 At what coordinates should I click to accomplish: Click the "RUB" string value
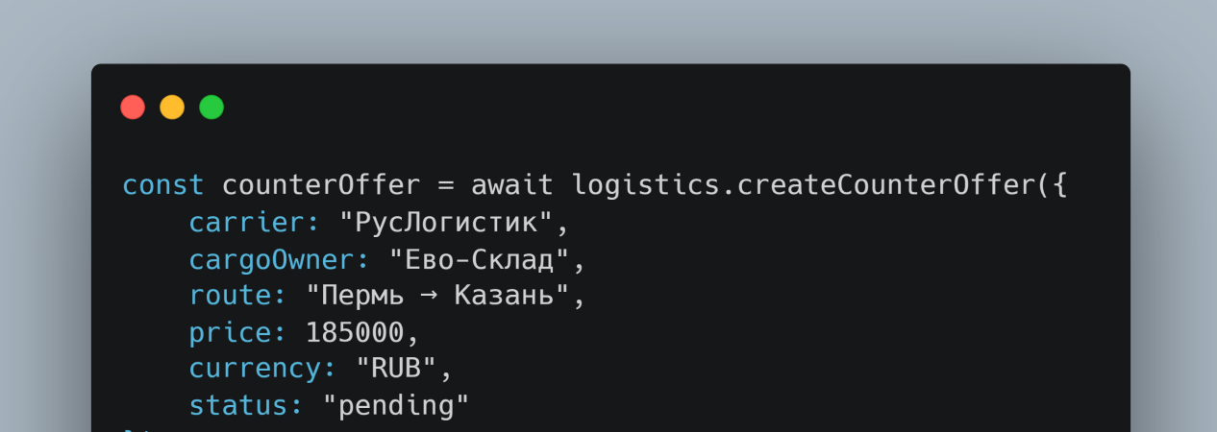[x=396, y=369]
